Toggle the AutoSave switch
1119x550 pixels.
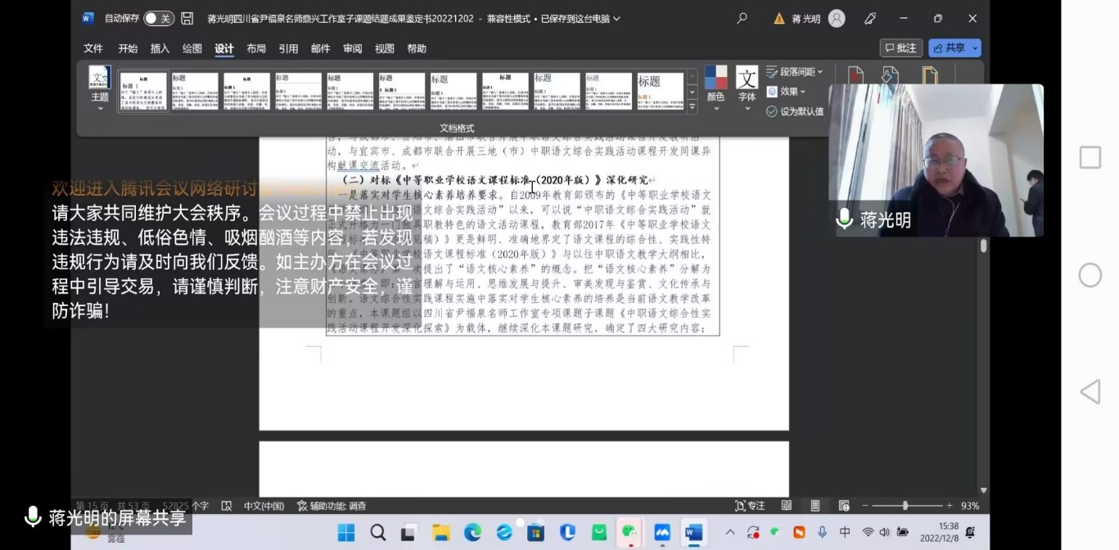[159, 18]
